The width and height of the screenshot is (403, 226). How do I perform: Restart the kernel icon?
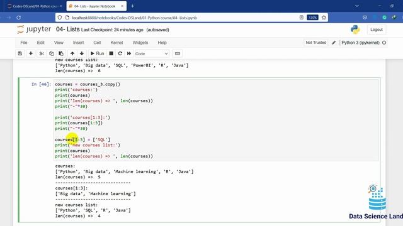click(120, 53)
